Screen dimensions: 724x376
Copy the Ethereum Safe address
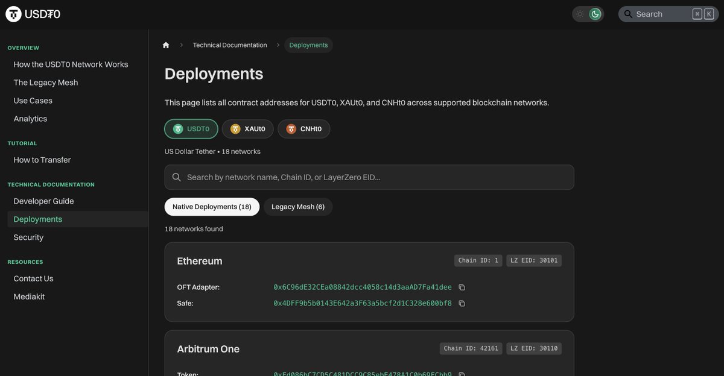(x=462, y=303)
